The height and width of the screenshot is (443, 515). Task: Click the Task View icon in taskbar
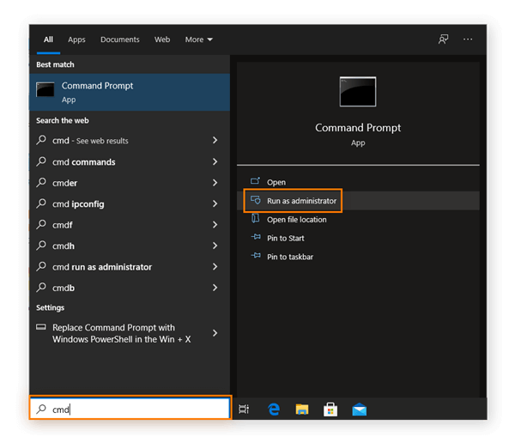pyautogui.click(x=244, y=410)
